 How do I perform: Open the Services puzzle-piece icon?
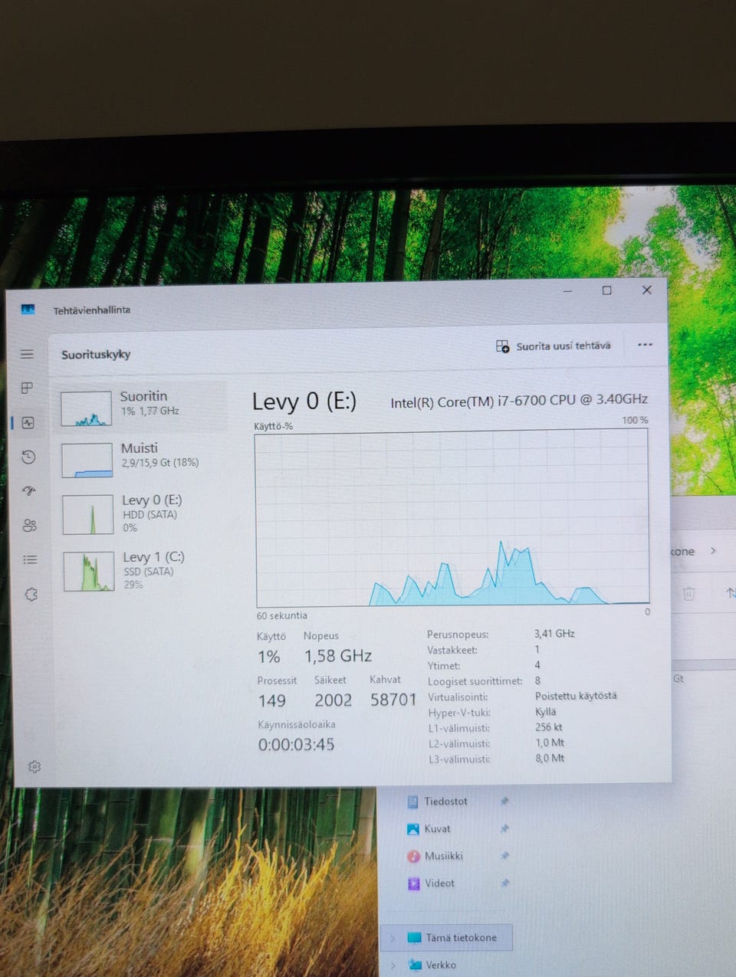(31, 594)
